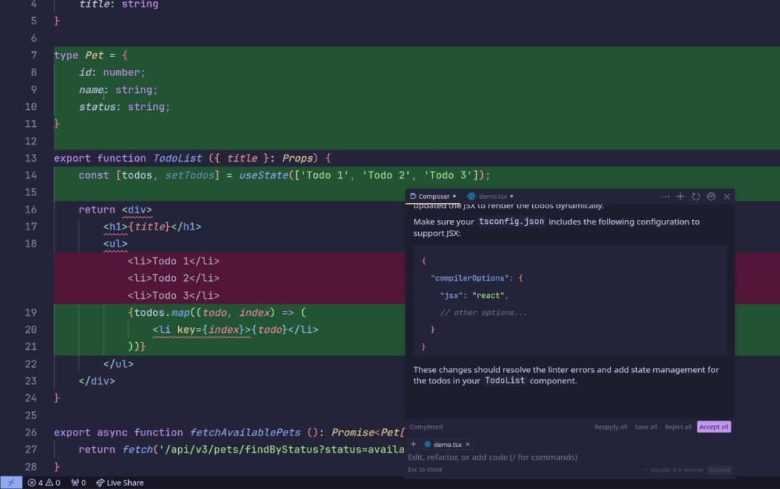Screen dimensions: 780x489
Task: Click the forwarded ports status icon
Action: click(x=78, y=483)
